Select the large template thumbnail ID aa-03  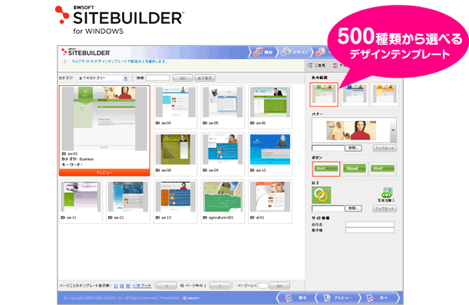pyautogui.click(x=104, y=118)
